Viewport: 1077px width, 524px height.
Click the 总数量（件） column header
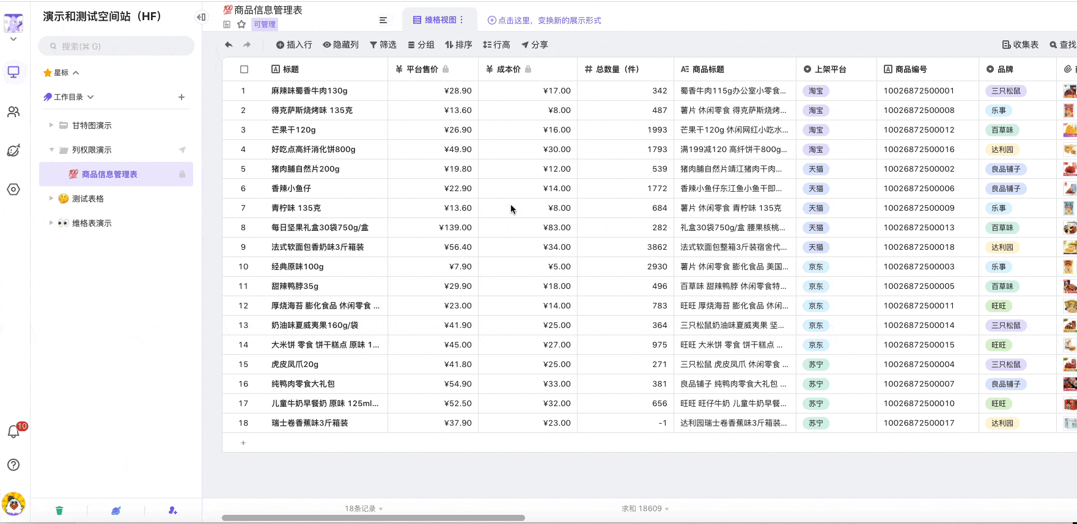click(x=625, y=70)
